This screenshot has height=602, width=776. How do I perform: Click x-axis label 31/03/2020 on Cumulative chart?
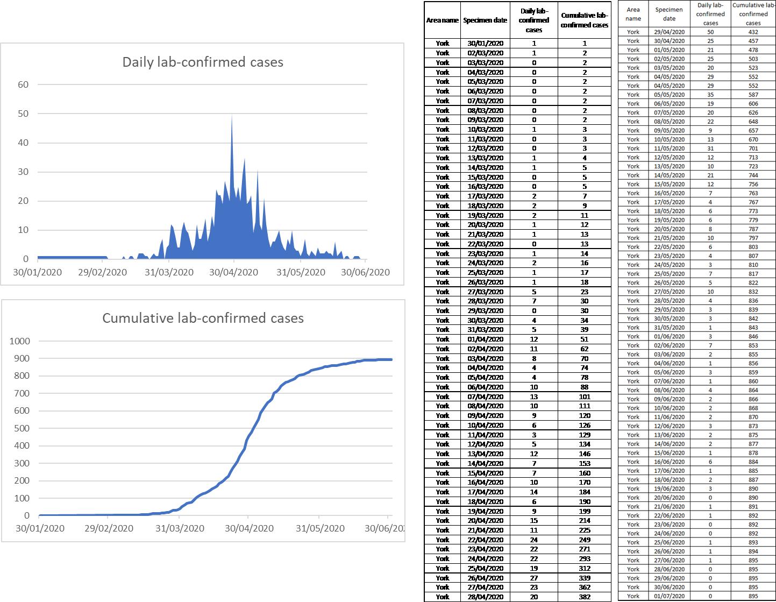click(x=180, y=528)
